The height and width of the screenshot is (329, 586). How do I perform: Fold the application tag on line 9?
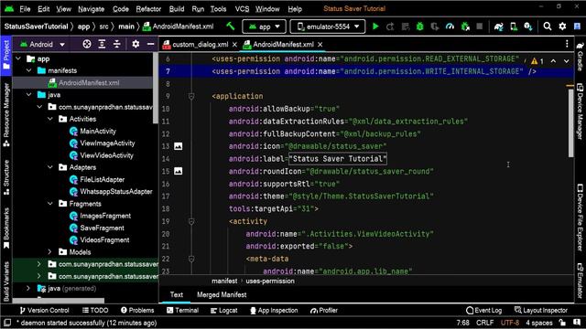[191, 96]
